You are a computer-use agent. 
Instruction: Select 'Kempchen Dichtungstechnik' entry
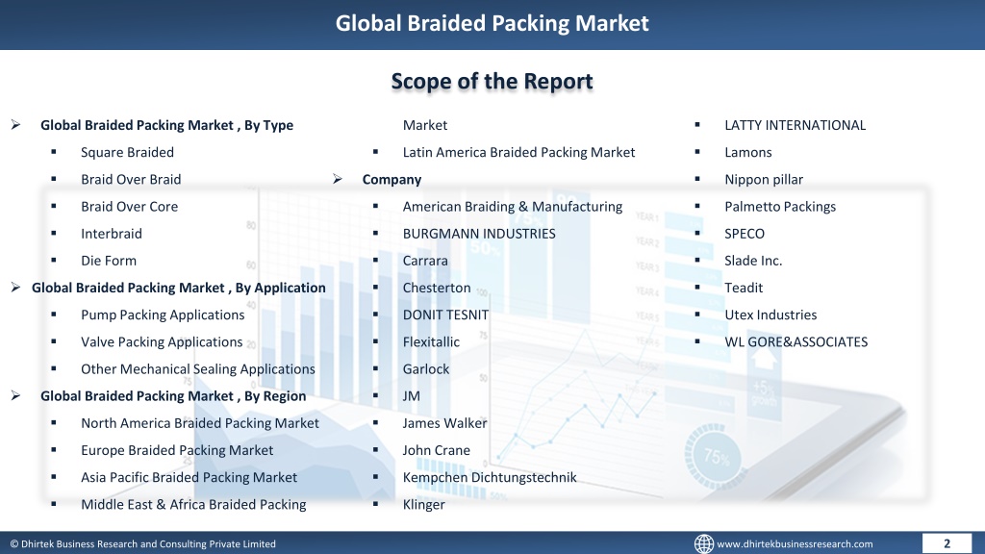[x=490, y=477]
